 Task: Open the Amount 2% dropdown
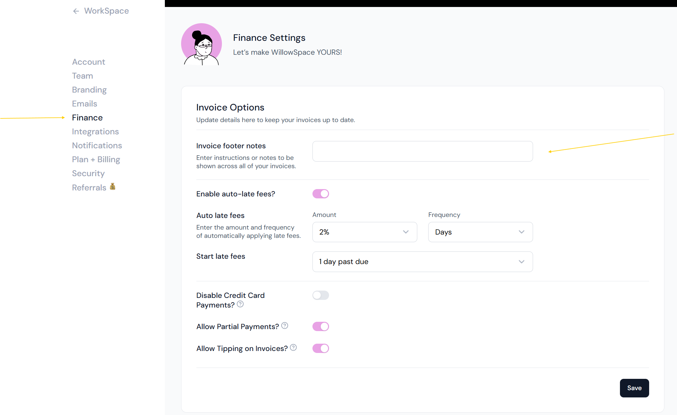[365, 232]
